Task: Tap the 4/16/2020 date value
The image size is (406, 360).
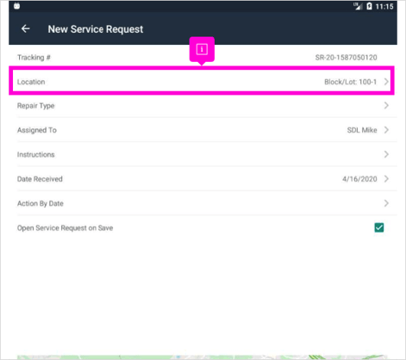Action: pyautogui.click(x=359, y=179)
